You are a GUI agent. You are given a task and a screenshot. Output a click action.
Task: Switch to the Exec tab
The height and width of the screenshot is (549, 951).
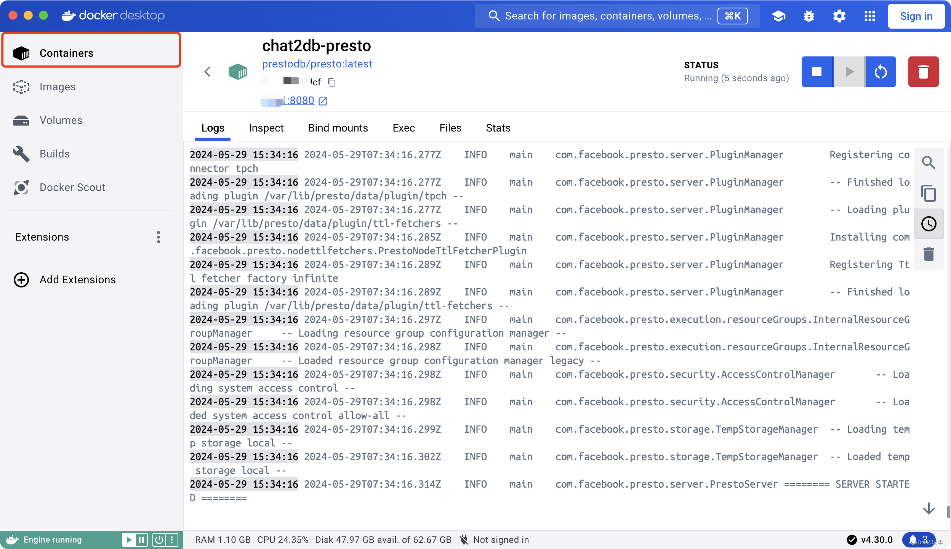(403, 128)
